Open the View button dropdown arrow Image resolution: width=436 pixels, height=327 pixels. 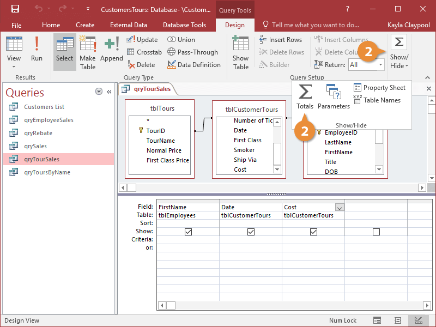pos(14,66)
